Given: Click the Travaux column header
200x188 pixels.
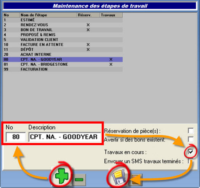Looking at the screenshot, I should [111, 15].
